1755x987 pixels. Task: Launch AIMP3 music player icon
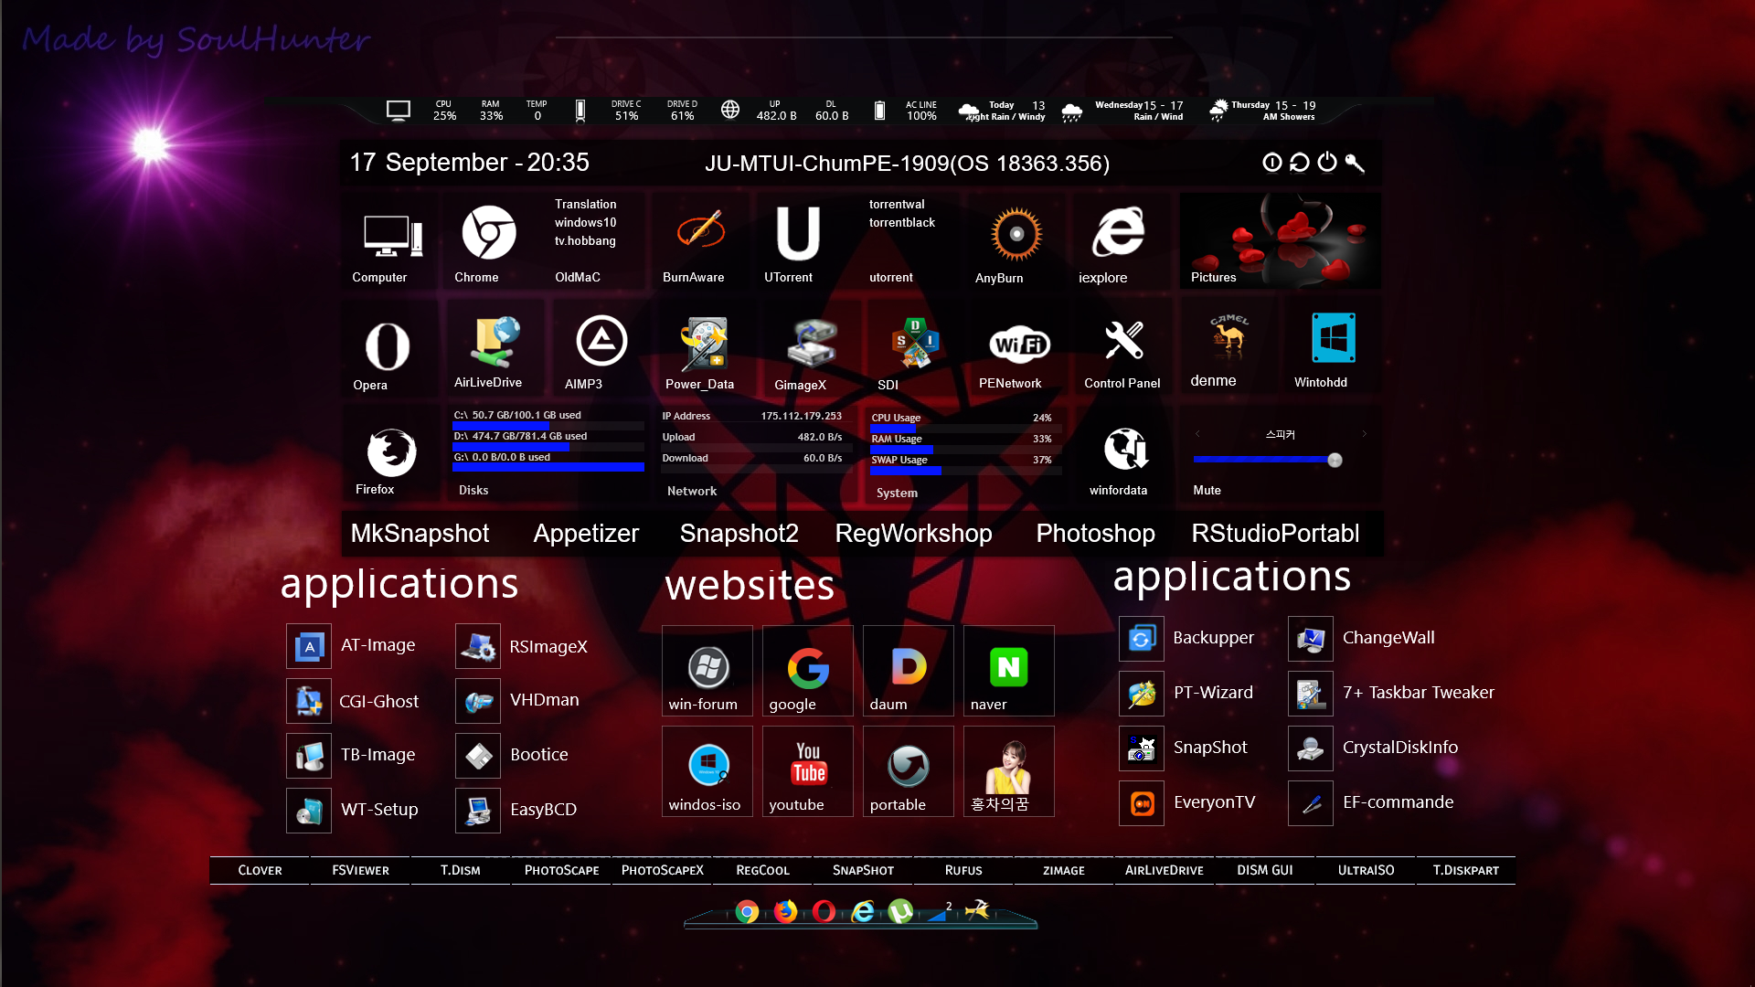click(x=601, y=341)
